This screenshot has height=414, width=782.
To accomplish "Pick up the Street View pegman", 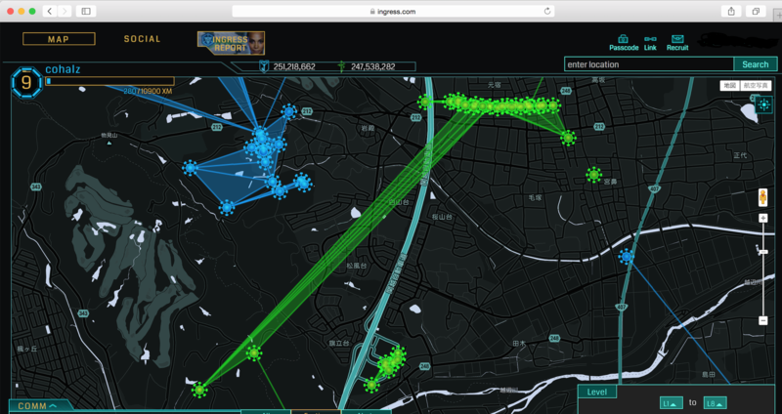I will (762, 197).
